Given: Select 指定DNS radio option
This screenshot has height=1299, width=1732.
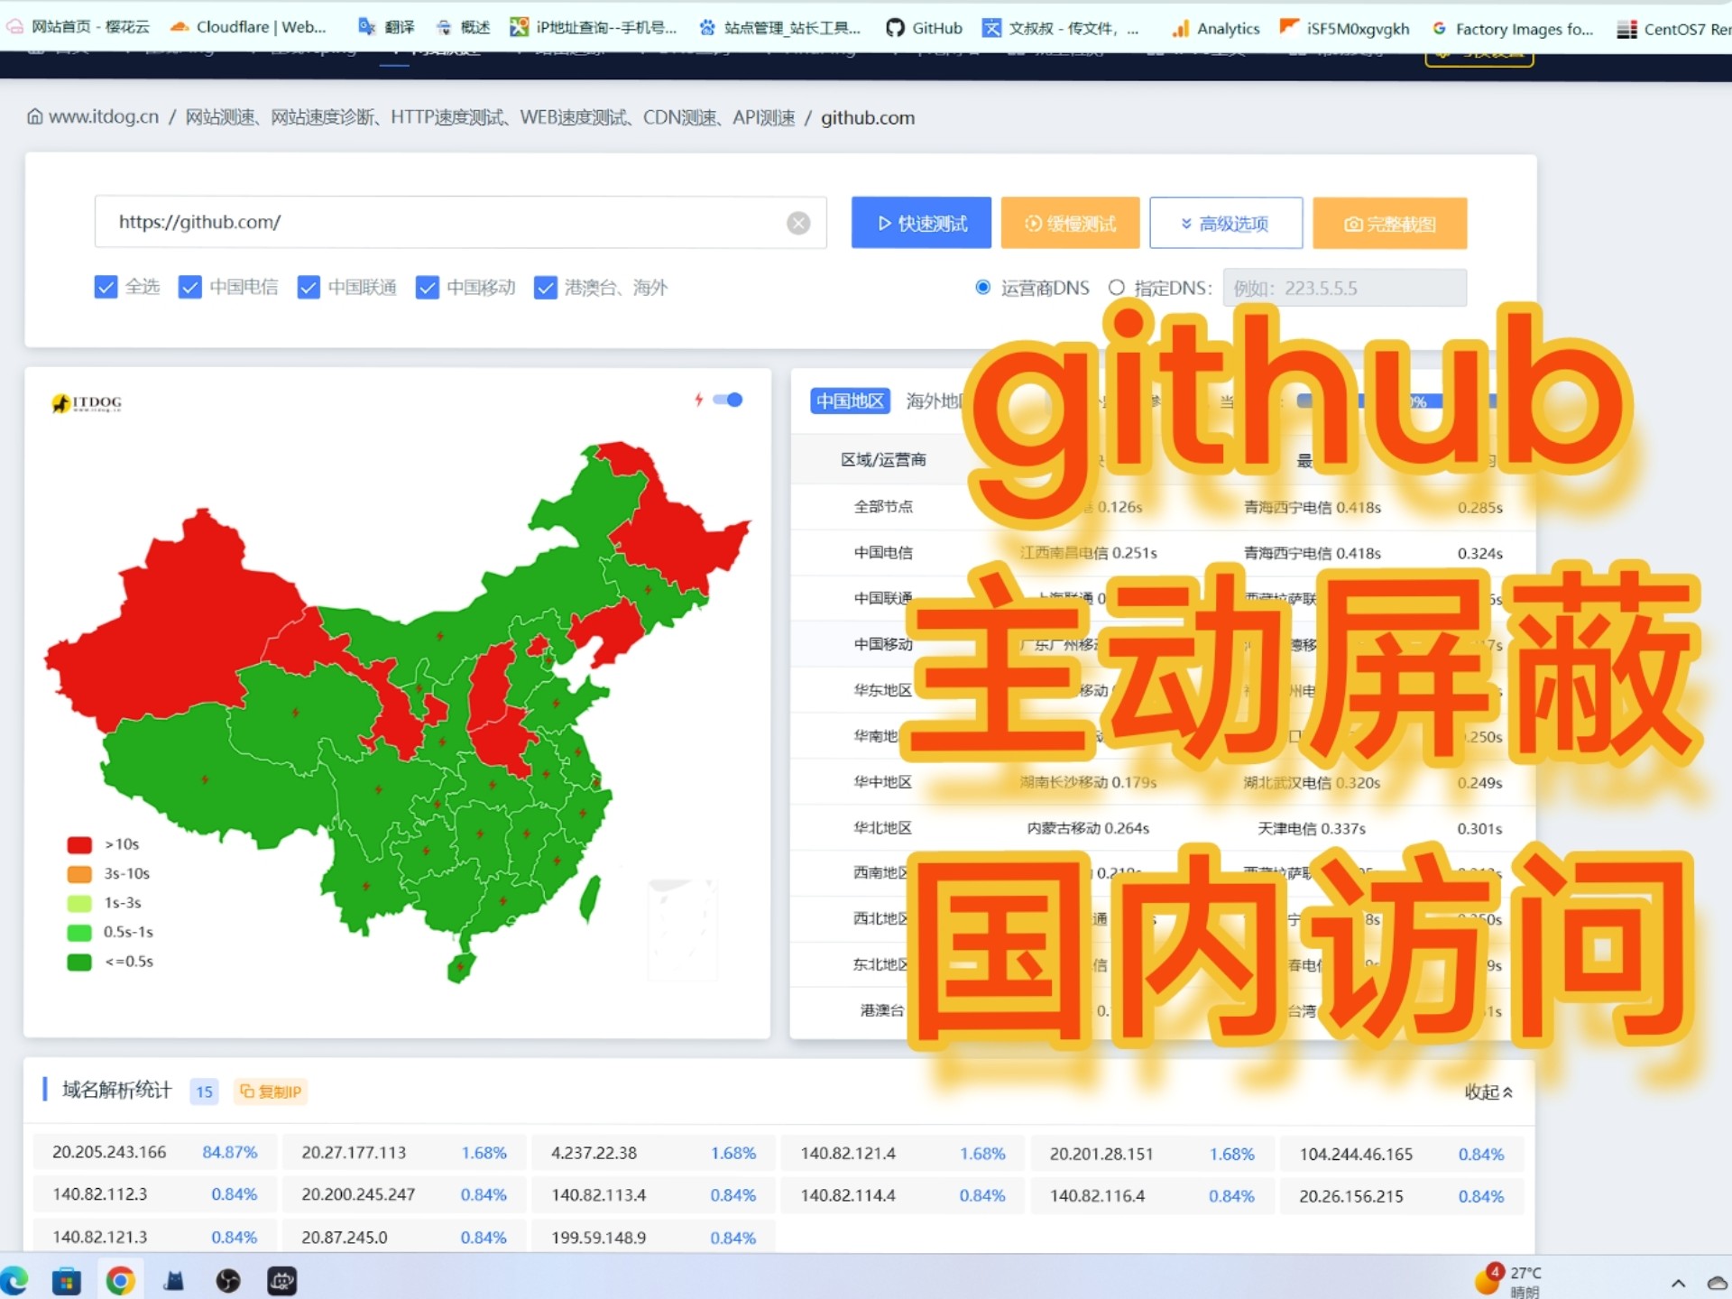Looking at the screenshot, I should (1116, 288).
